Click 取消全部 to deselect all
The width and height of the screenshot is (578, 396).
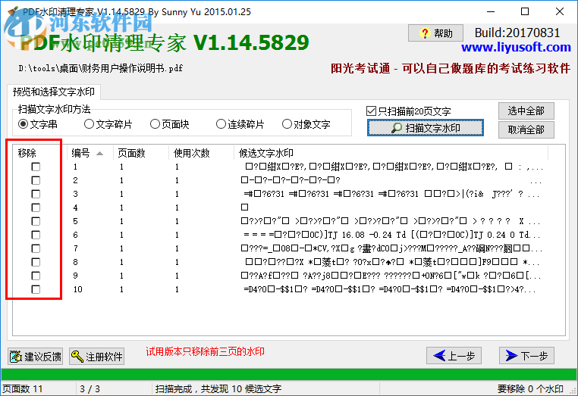pyautogui.click(x=526, y=130)
